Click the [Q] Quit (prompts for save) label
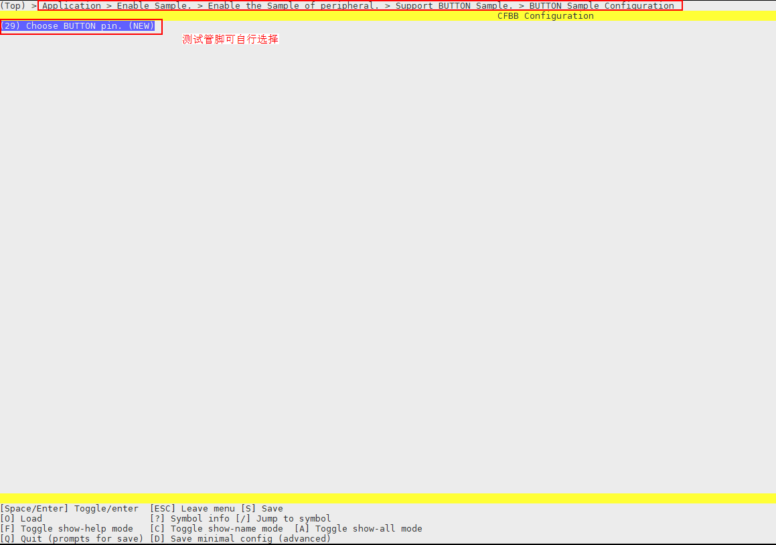The height and width of the screenshot is (545, 776). point(72,539)
